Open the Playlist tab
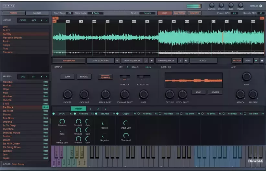The height and width of the screenshot is (172, 266). pyautogui.click(x=203, y=60)
